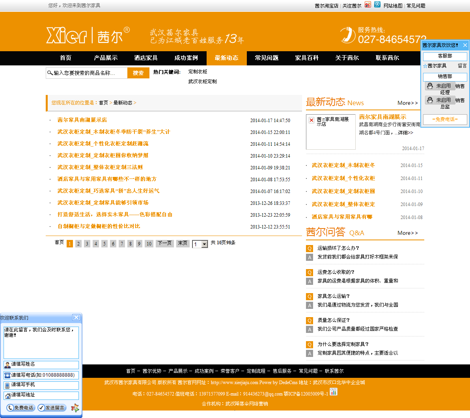Click More next to 茜尔问答 Q&A

click(407, 233)
